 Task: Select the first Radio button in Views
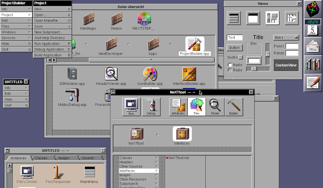coord(230,65)
